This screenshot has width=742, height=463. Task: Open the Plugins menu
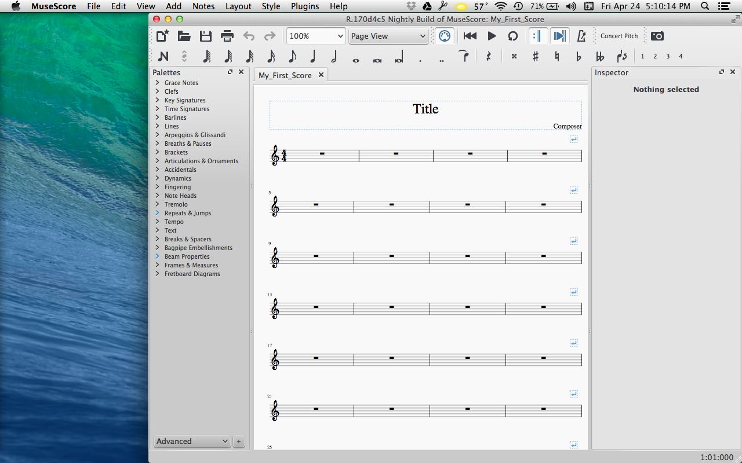click(x=305, y=6)
